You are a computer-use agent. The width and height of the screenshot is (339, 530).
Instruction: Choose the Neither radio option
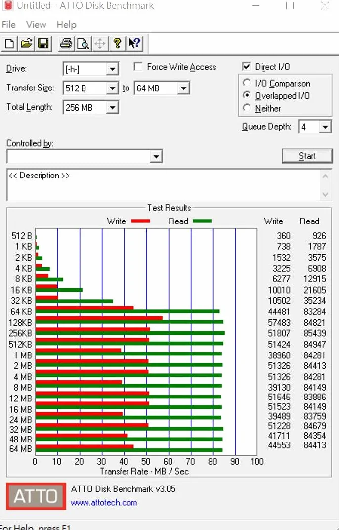(x=247, y=108)
